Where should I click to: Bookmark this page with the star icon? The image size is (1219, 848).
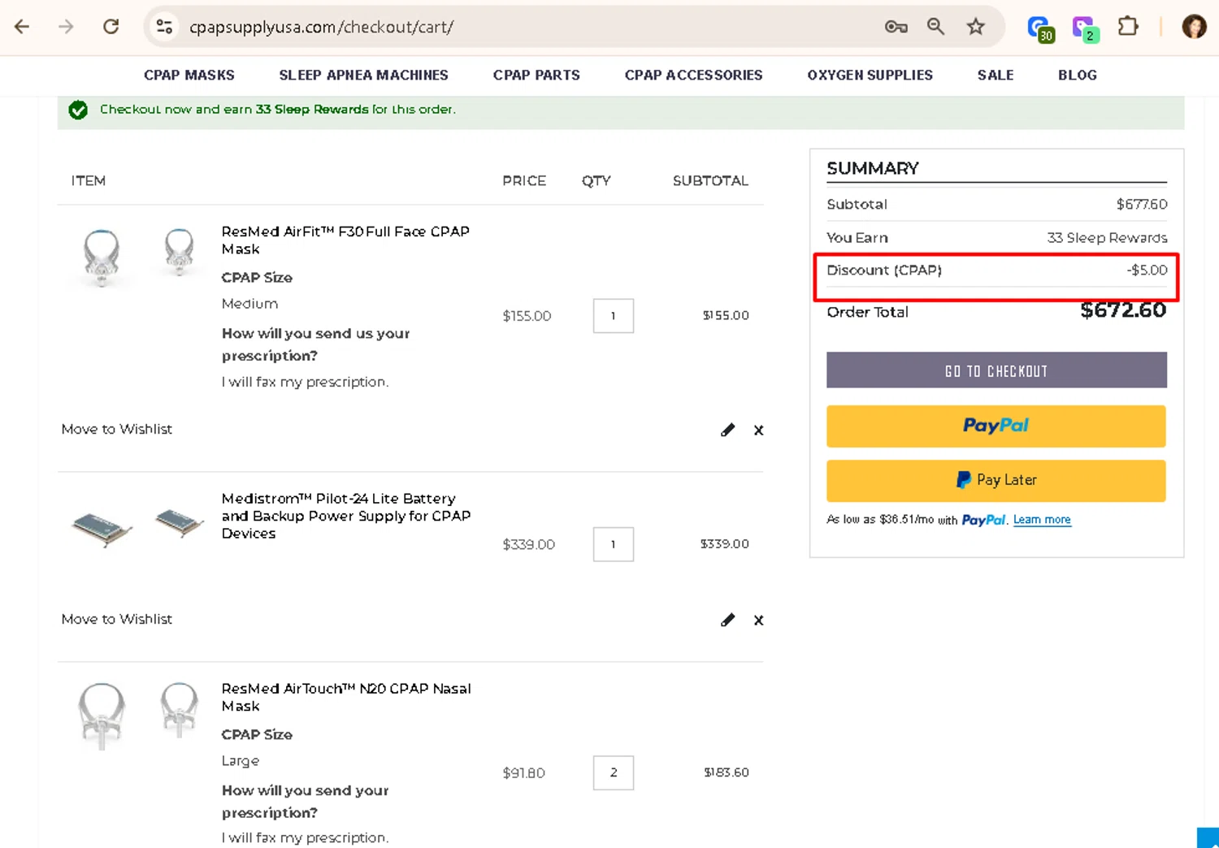[x=975, y=27]
